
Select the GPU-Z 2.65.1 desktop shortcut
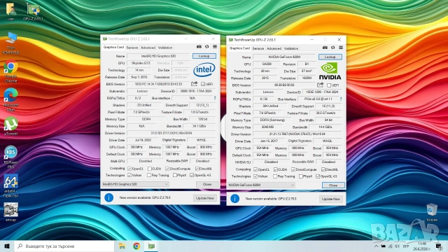[x=33, y=11]
